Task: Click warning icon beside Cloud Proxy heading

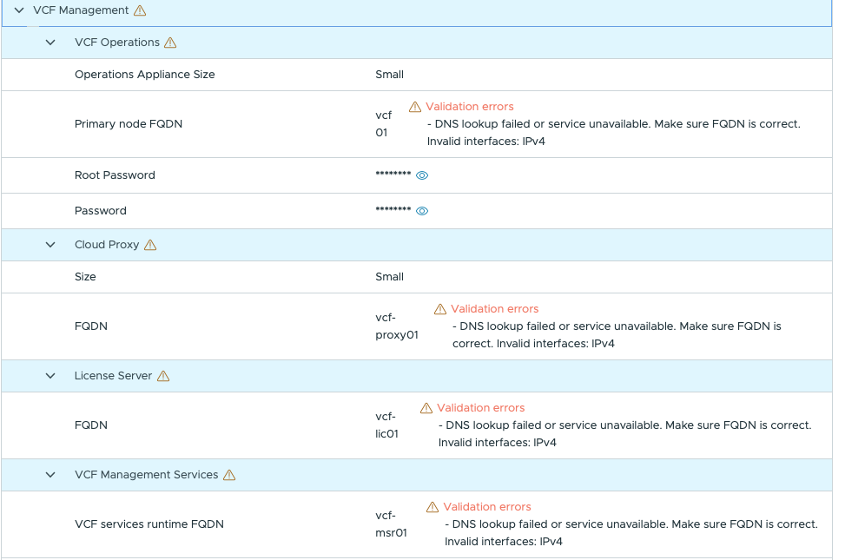Action: point(150,245)
